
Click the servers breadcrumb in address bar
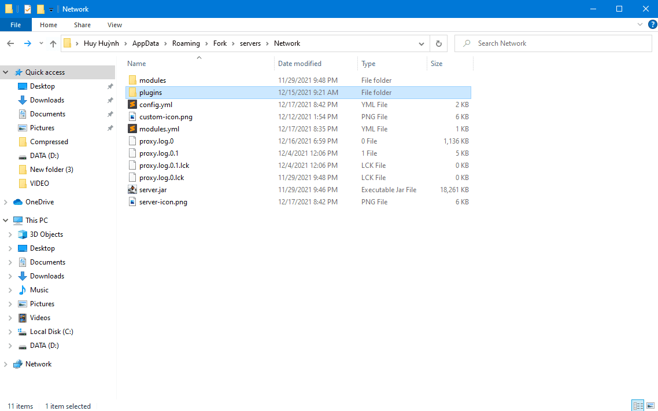250,43
